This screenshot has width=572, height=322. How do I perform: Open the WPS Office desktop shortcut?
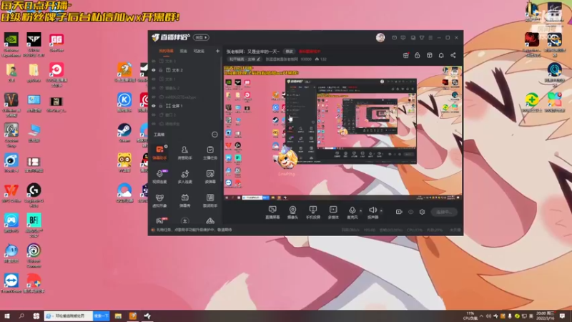[x=11, y=193]
